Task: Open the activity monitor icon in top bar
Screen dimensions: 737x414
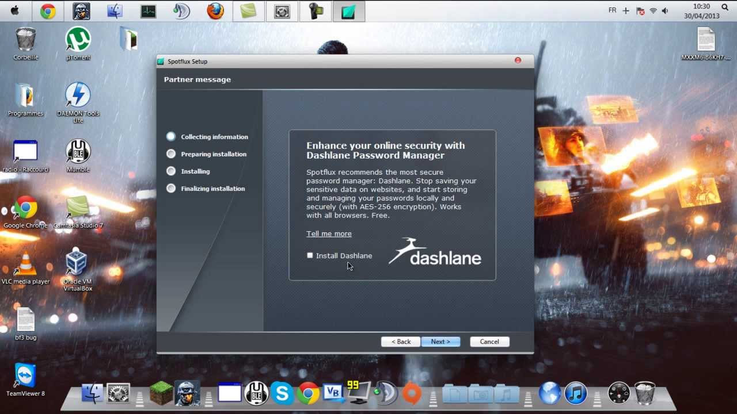Action: (148, 11)
